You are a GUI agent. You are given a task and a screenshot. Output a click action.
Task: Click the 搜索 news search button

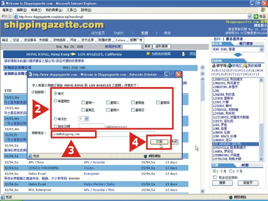[147, 46]
